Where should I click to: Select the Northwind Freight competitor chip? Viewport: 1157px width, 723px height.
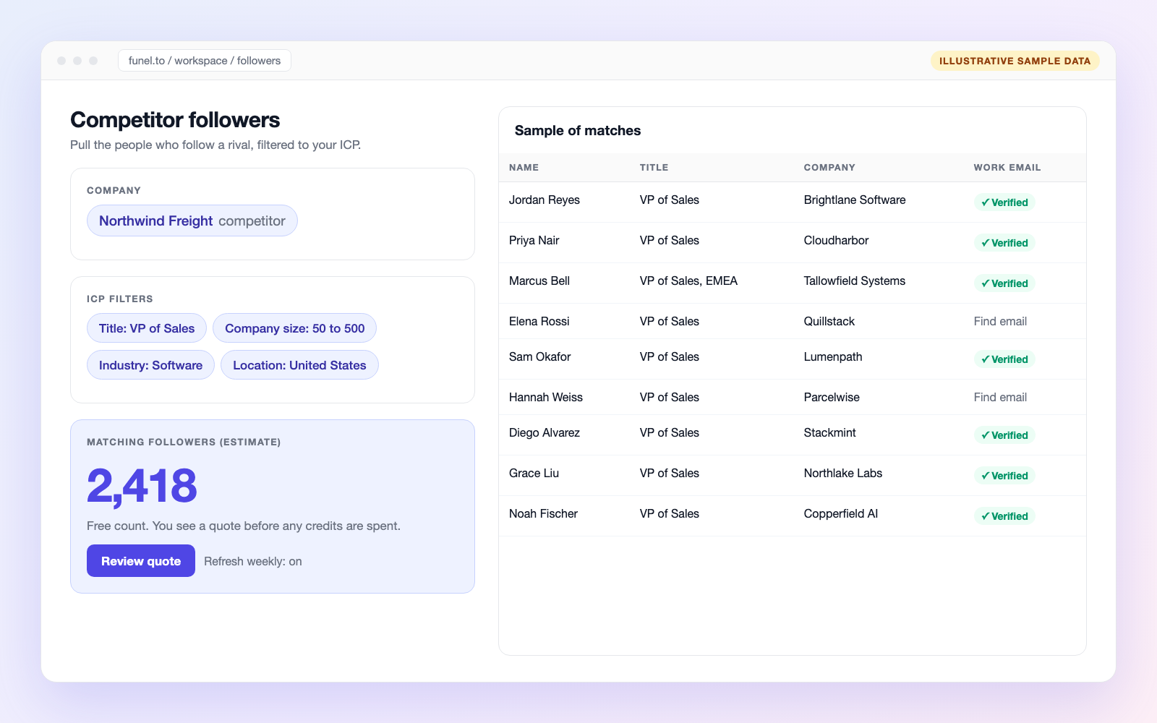click(x=192, y=221)
